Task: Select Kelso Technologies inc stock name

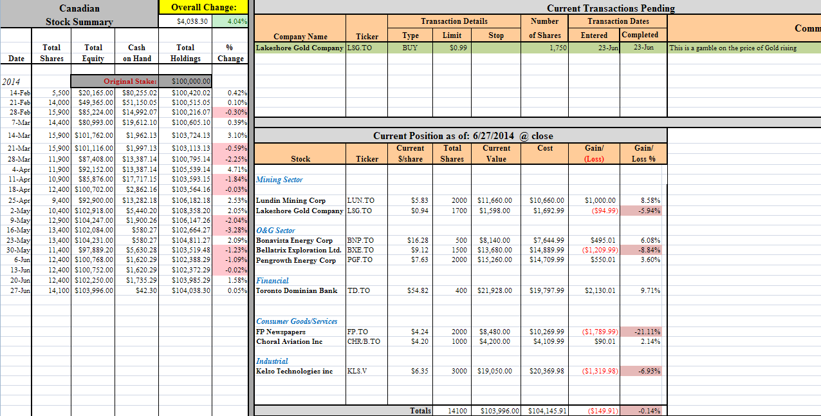Action: coord(294,371)
